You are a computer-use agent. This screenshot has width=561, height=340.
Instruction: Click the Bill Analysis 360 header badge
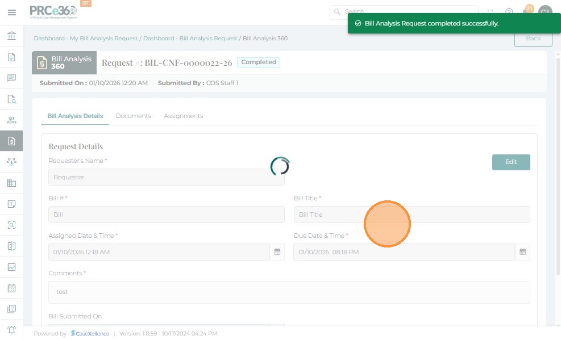click(x=64, y=62)
